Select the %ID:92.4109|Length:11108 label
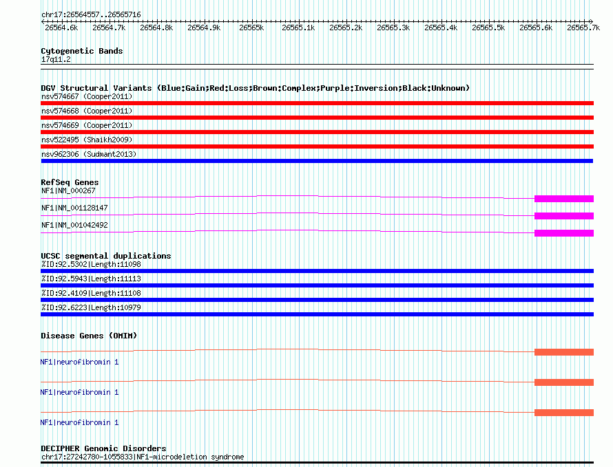The image size is (613, 467). click(91, 293)
